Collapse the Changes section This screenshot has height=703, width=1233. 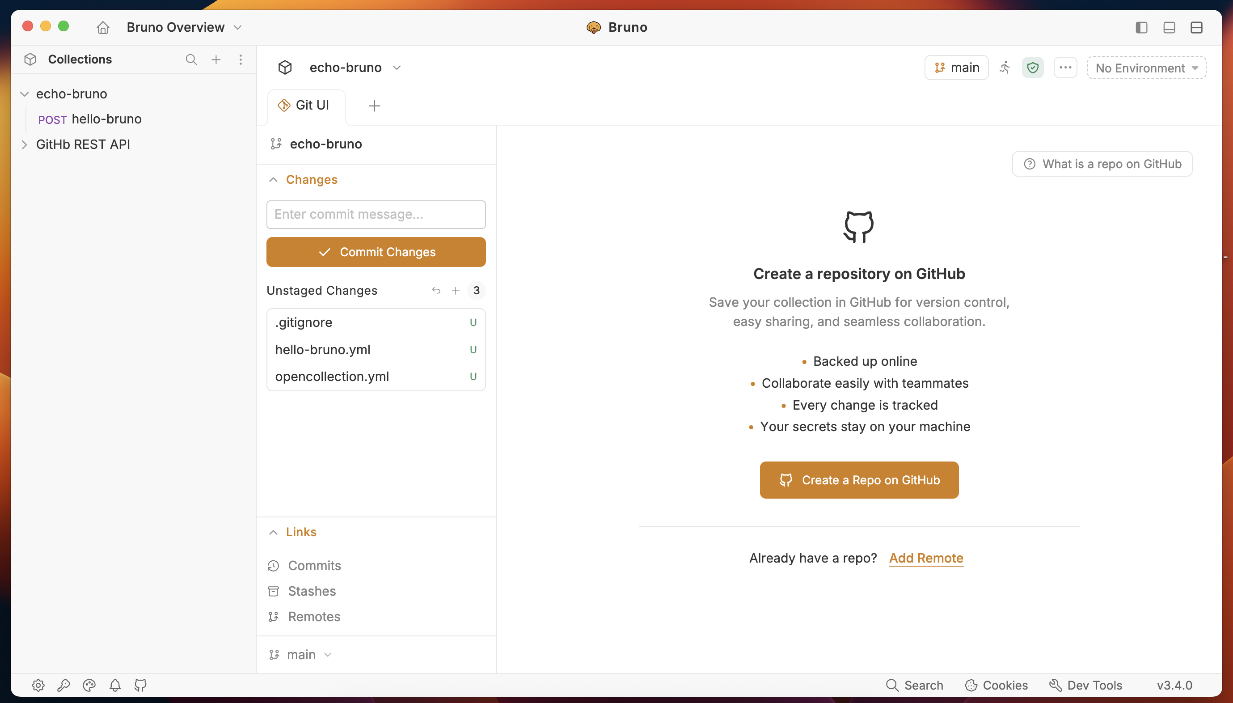coord(273,180)
